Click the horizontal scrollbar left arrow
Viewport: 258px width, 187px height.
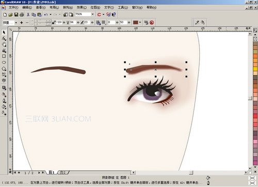click(134, 173)
